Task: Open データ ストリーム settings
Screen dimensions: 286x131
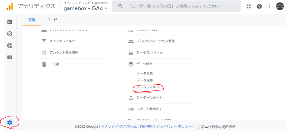Action: [149, 53]
